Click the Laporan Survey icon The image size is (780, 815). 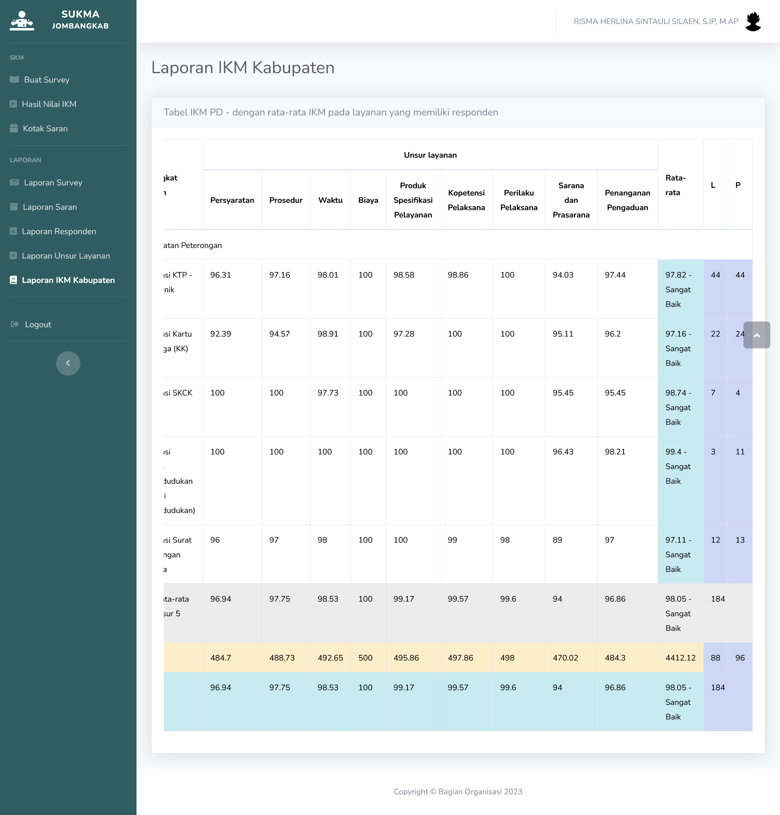coord(15,183)
